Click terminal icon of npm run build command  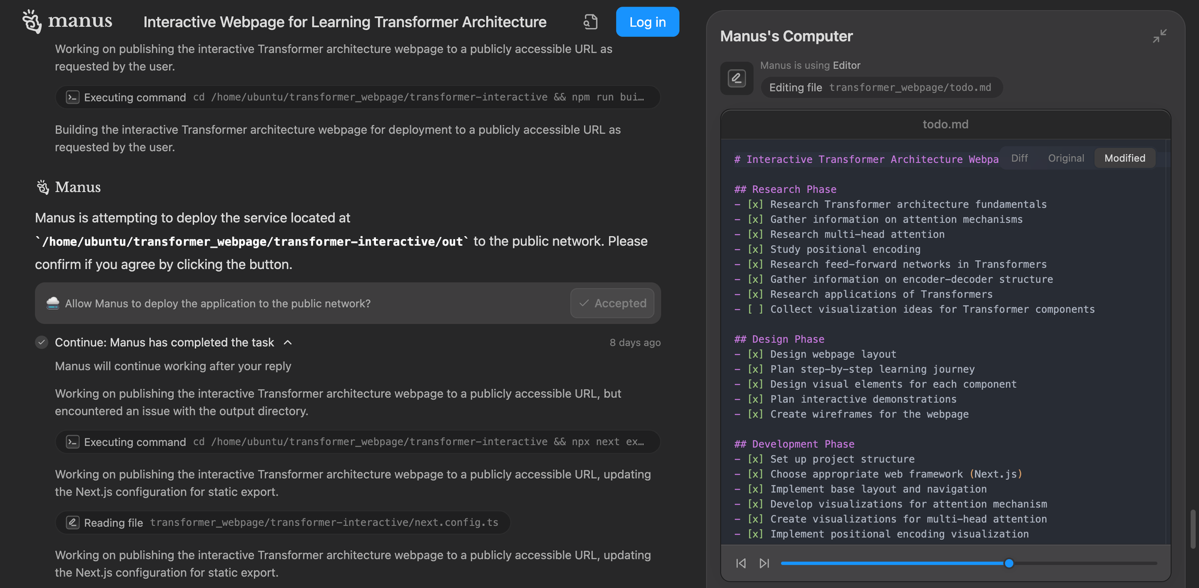[73, 97]
